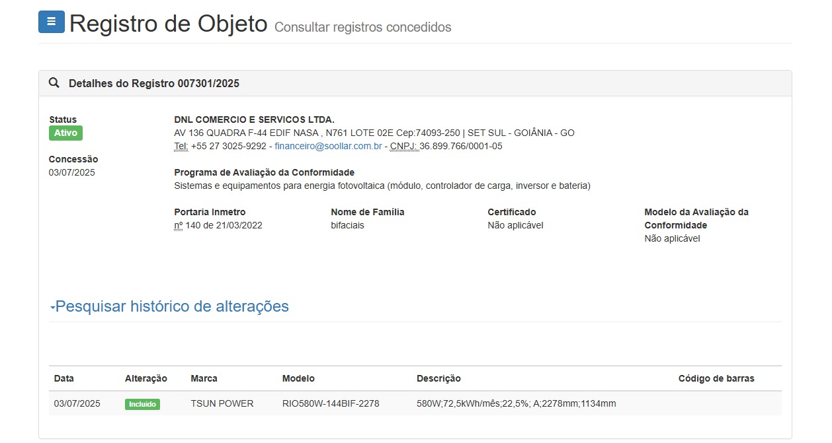This screenshot has width=832, height=443.
Task: Click the Marca column header
Action: point(204,378)
